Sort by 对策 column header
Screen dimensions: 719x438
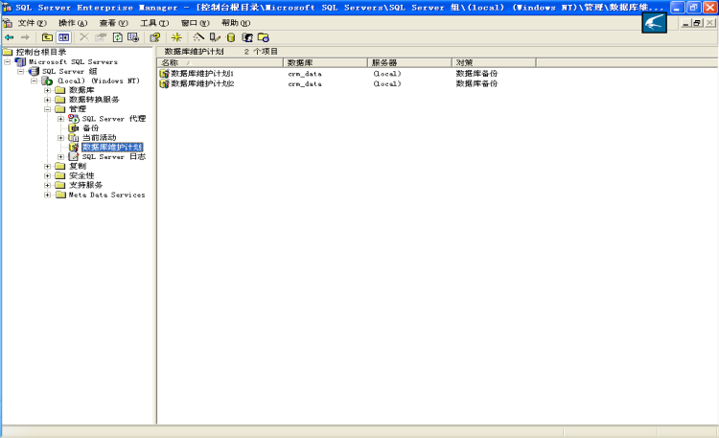point(494,62)
